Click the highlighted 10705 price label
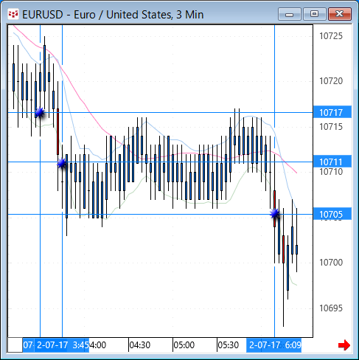This screenshot has height=360, width=359. (332, 214)
